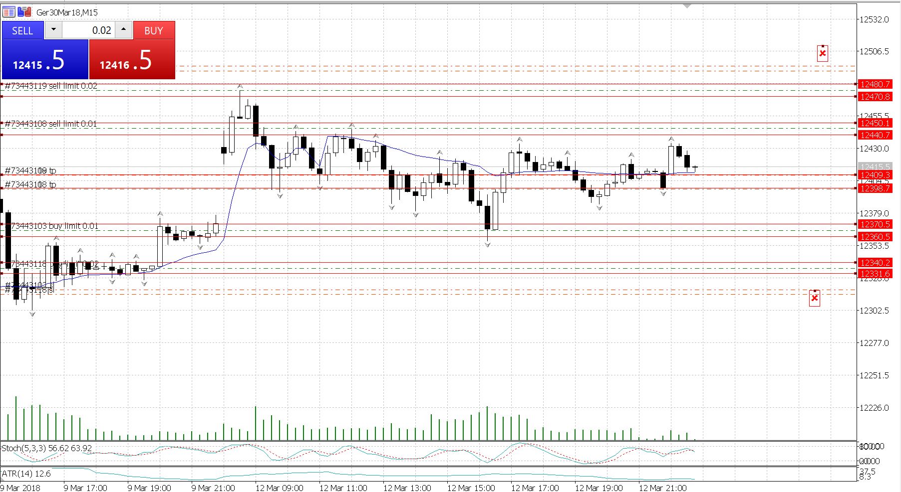Image resolution: width=901 pixels, height=492 pixels.
Task: Click the grey current price tag 12415.5
Action: pyautogui.click(x=875, y=166)
